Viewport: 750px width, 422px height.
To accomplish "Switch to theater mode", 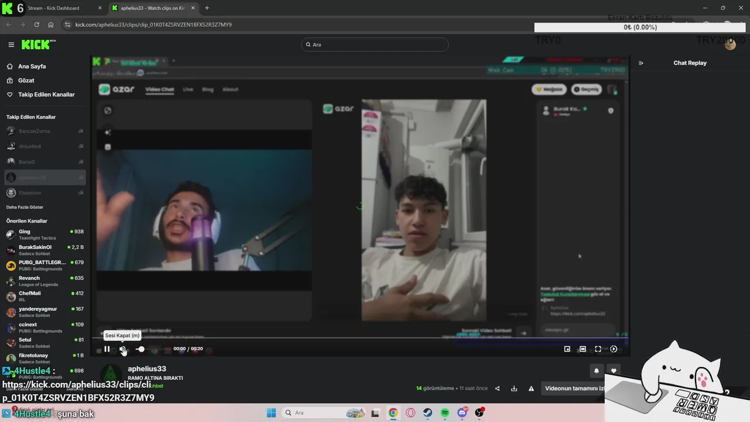I will [582, 349].
